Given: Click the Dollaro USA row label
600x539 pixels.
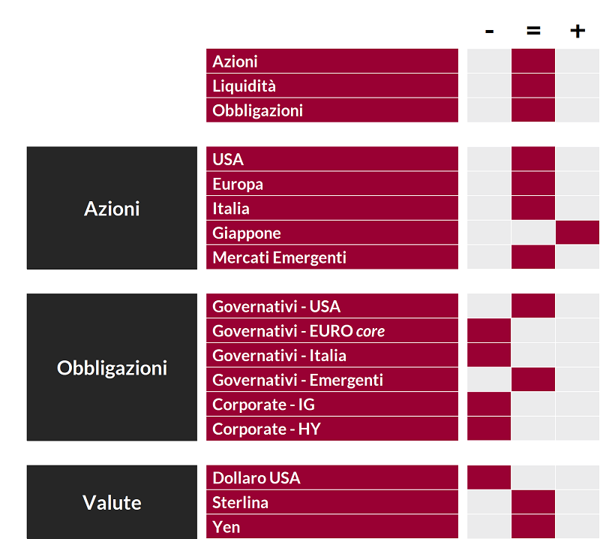Looking at the screenshot, I should tap(331, 477).
